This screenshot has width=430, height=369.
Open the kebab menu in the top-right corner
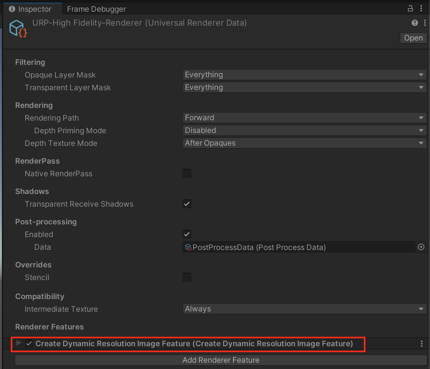click(x=421, y=9)
